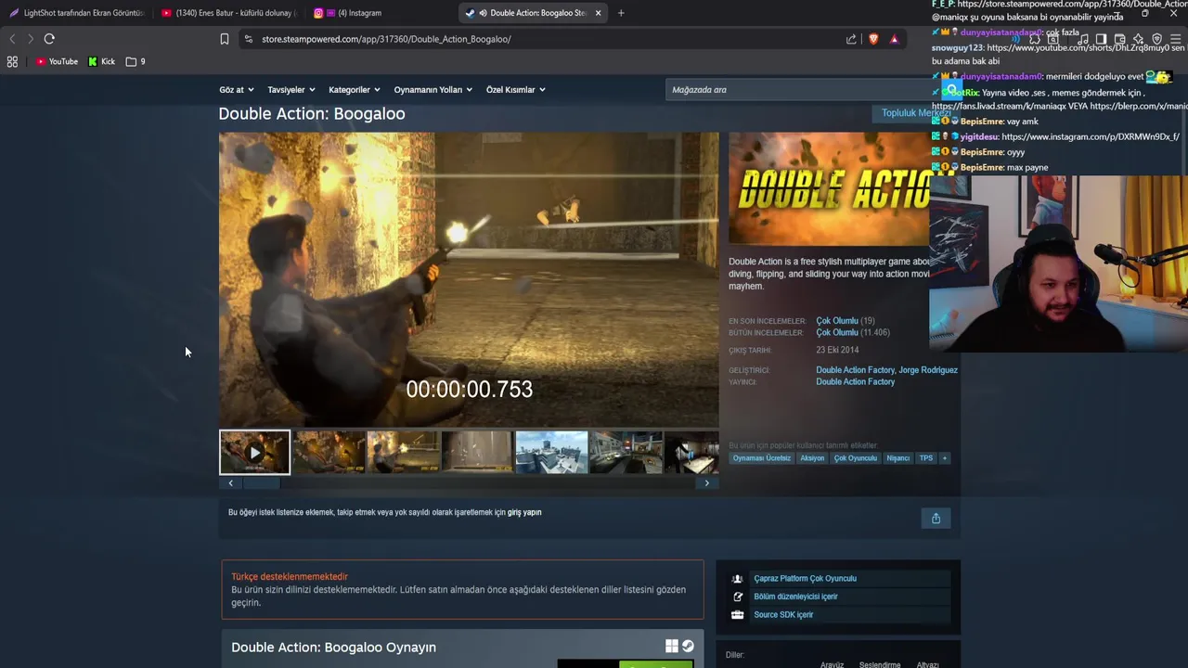This screenshot has height=668, width=1188.
Task: Open the browser hamburger menu icon
Action: click(1175, 40)
